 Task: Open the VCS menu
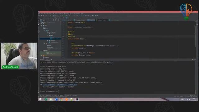click(75, 14)
